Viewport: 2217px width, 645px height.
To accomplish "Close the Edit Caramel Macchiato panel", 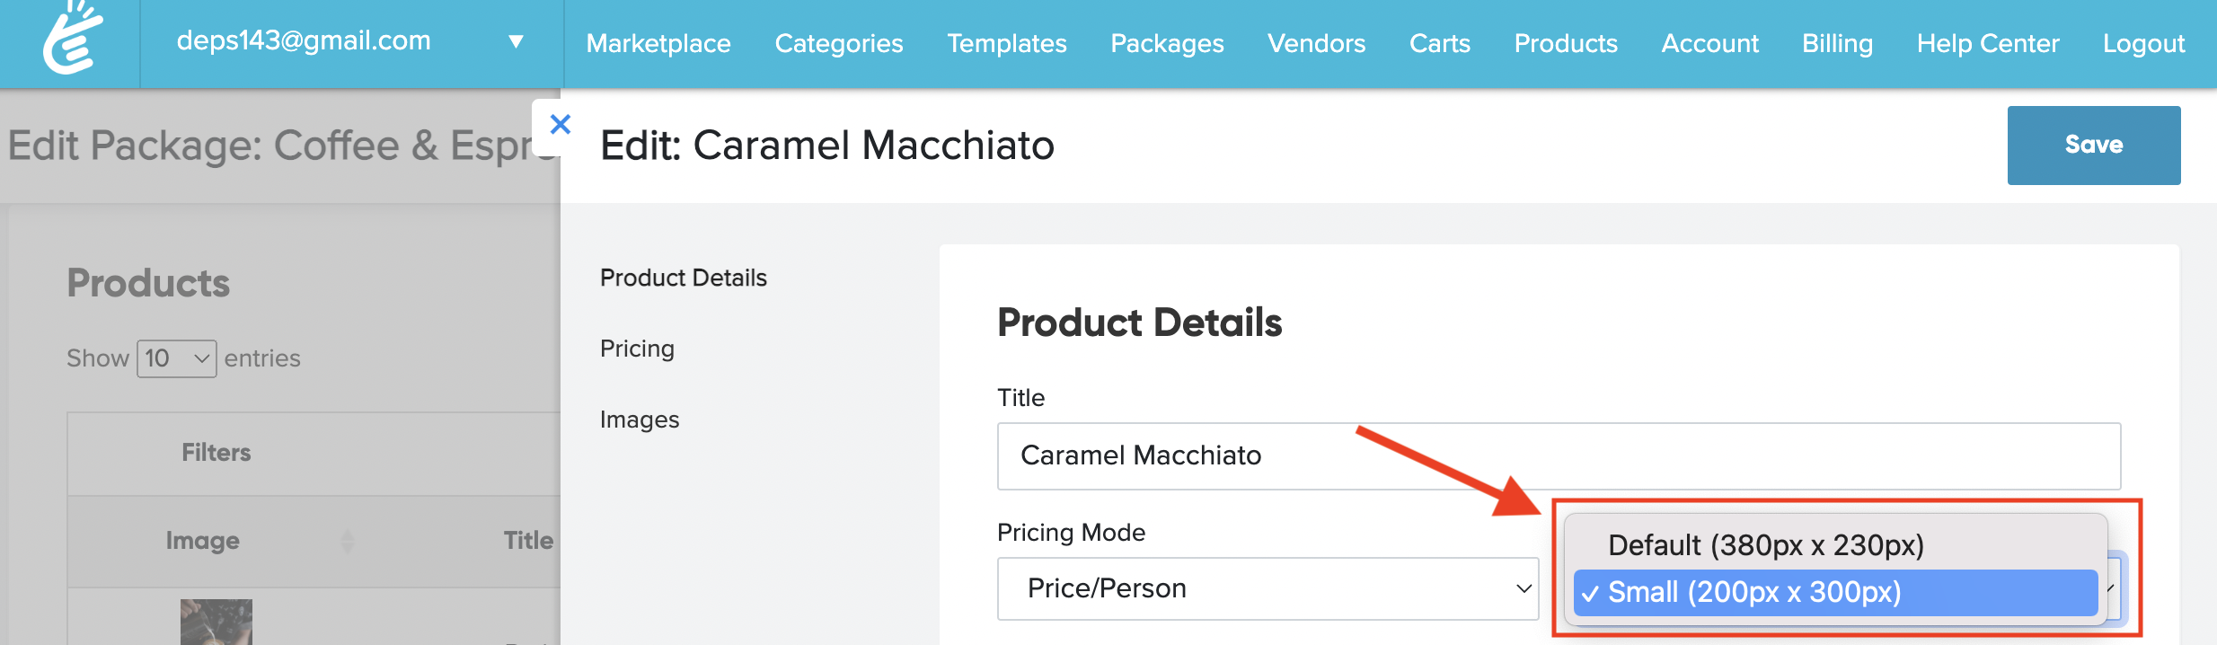I will 560,125.
